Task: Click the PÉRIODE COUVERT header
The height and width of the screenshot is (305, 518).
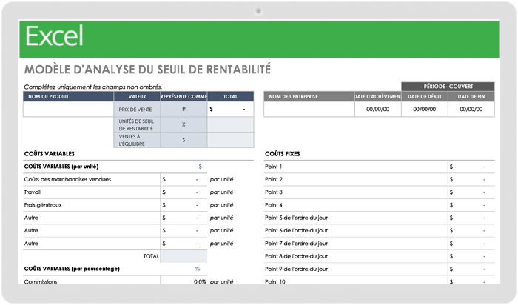Action: 448,87
